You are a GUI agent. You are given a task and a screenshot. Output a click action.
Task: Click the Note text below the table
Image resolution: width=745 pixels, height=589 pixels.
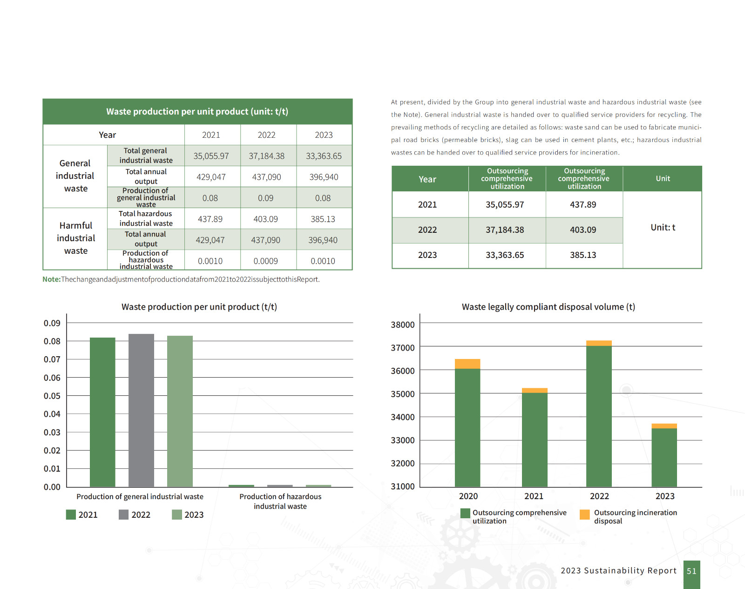pyautogui.click(x=181, y=279)
